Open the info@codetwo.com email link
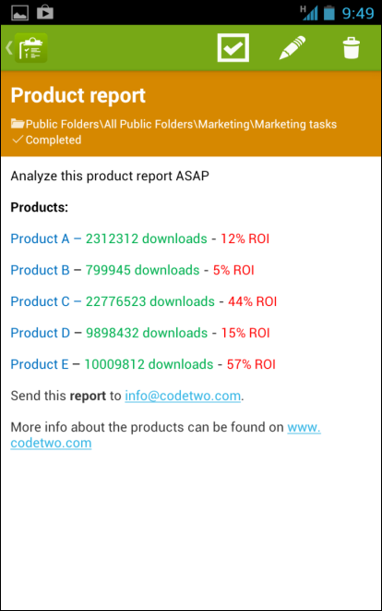Image resolution: width=382 pixels, height=611 pixels. point(183,396)
